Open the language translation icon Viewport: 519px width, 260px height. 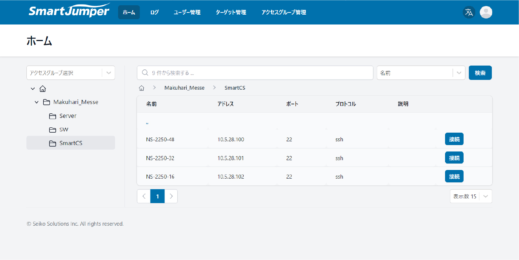click(469, 12)
